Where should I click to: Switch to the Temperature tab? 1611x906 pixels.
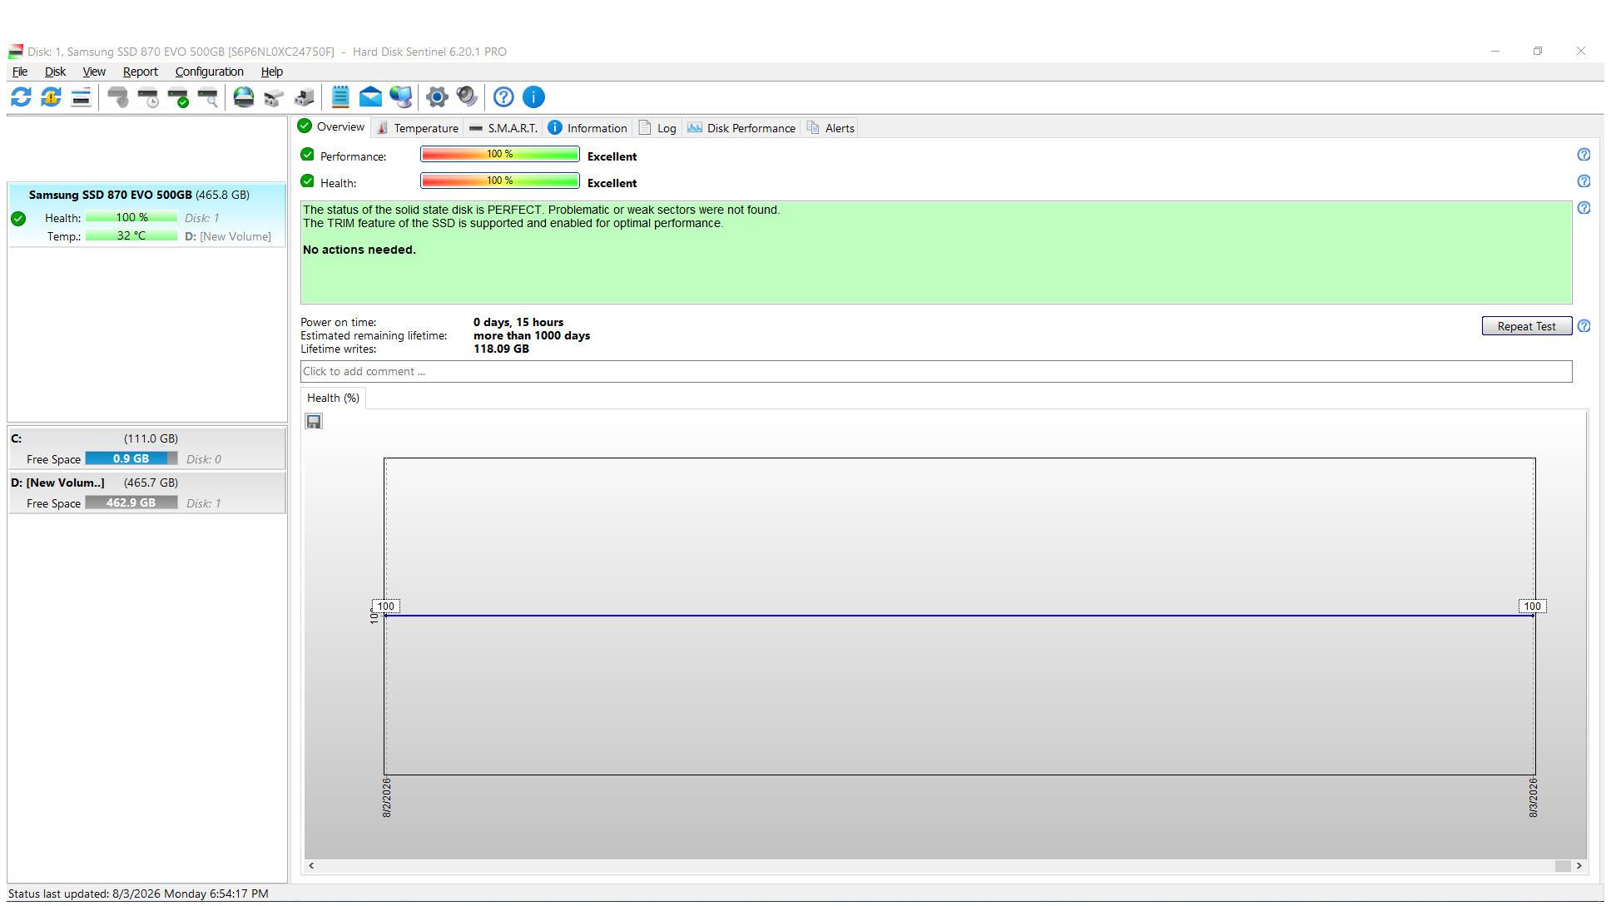[417, 128]
